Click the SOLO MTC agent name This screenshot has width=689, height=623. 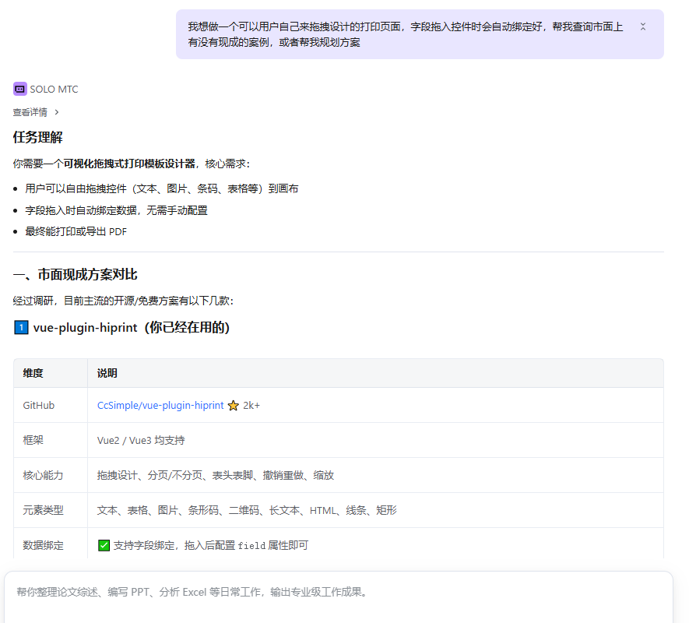pos(54,90)
